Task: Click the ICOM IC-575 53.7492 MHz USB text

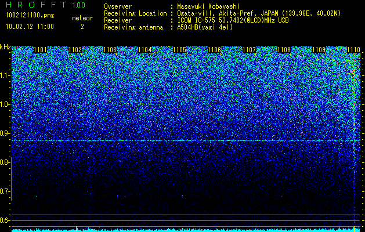Action: point(233,20)
